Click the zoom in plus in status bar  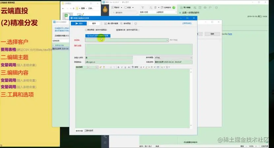[256, 146]
